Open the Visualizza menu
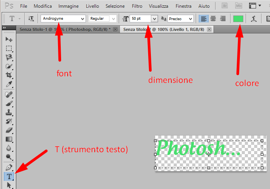 pos(159,6)
